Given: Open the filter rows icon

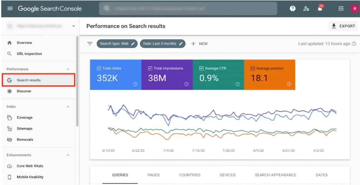Looking at the screenshot, I should (x=90, y=44).
